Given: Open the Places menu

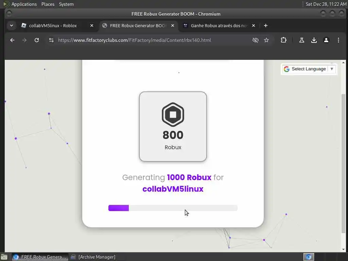Looking at the screenshot, I should tap(48, 4).
